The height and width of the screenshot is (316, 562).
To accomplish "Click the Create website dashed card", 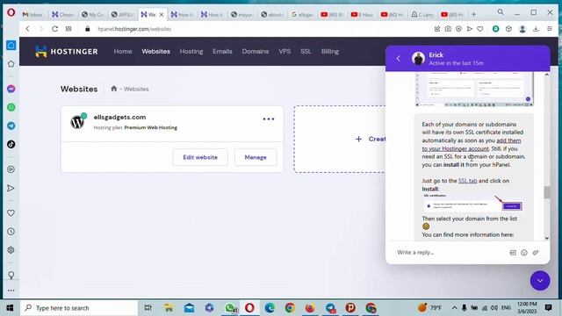I will (340, 139).
